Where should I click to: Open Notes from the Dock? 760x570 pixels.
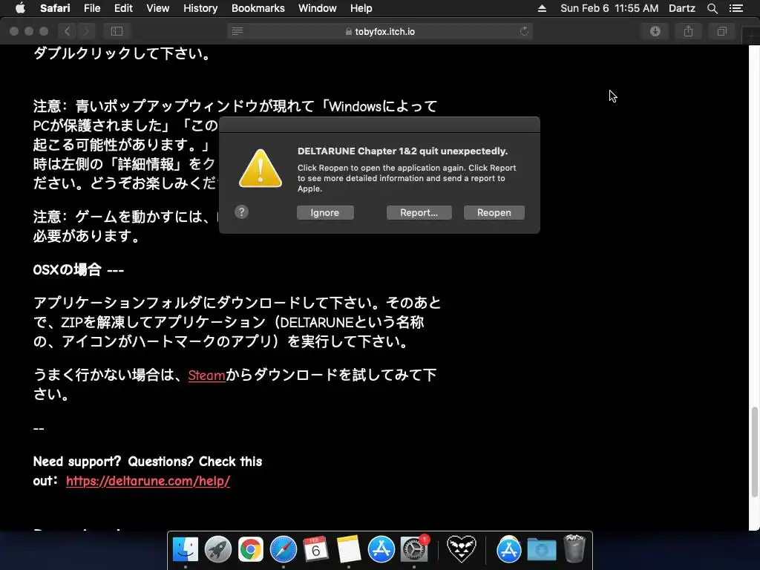(349, 549)
